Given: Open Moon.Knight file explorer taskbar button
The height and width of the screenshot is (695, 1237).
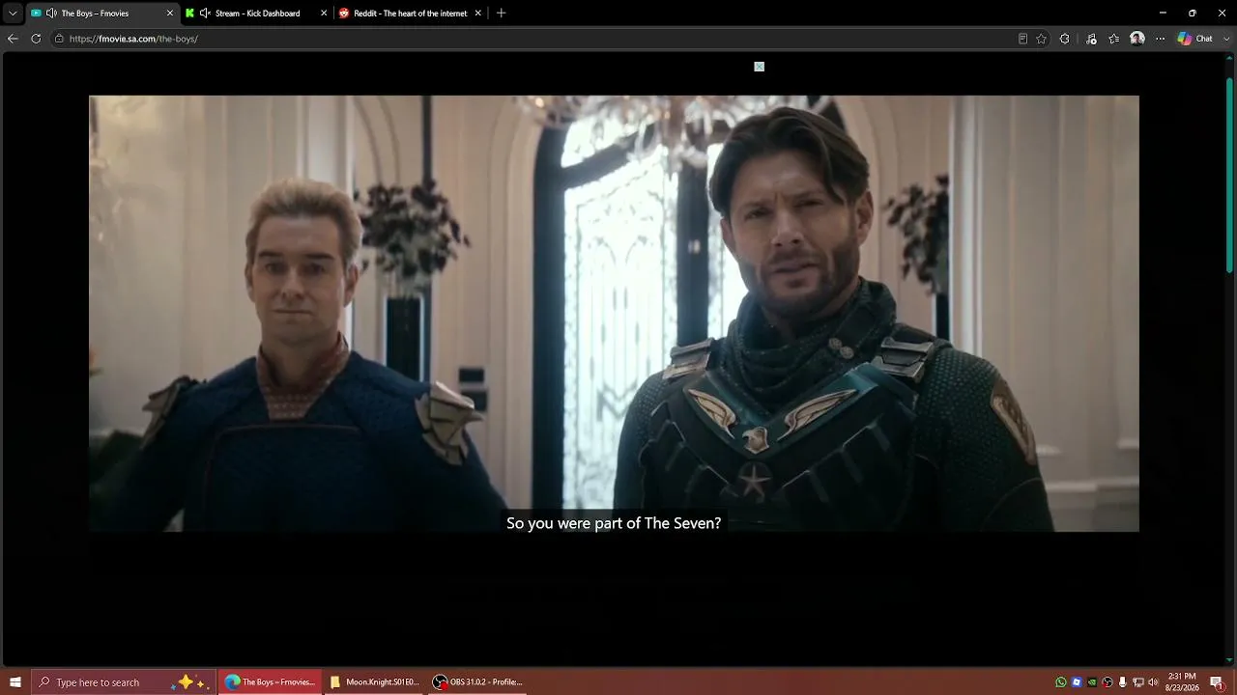Looking at the screenshot, I should 374,682.
